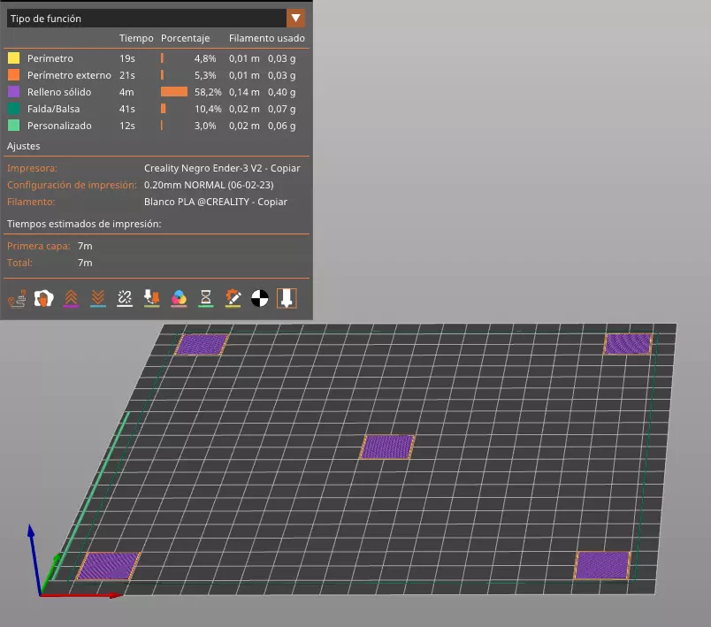Click the Total: print time label

tap(19, 263)
